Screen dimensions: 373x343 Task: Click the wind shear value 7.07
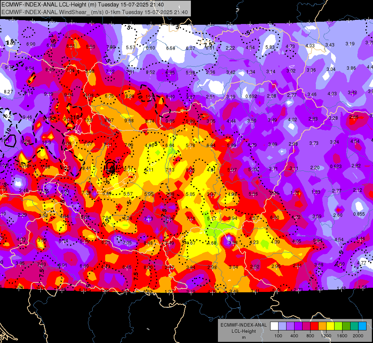(x=88, y=144)
